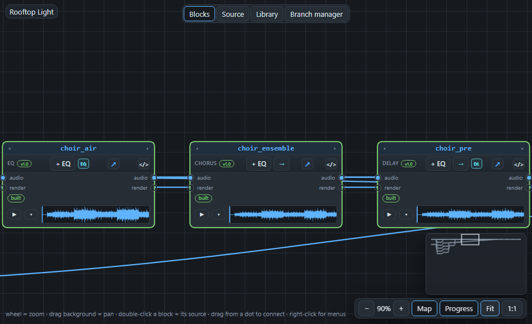Add EQ to choir_ensemble block
Screen dimensions: 532x324
pos(259,164)
